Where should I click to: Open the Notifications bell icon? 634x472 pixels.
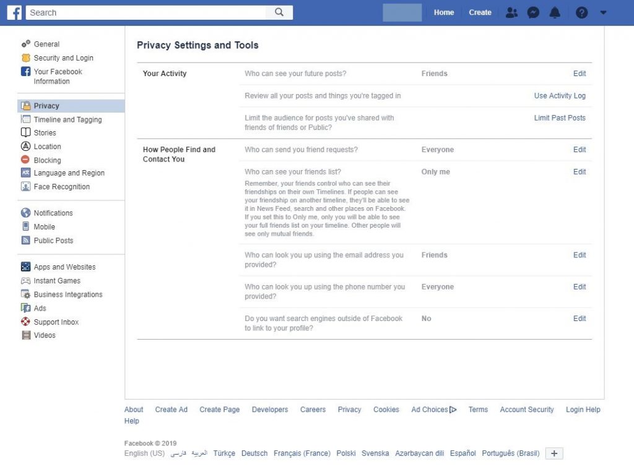point(555,12)
